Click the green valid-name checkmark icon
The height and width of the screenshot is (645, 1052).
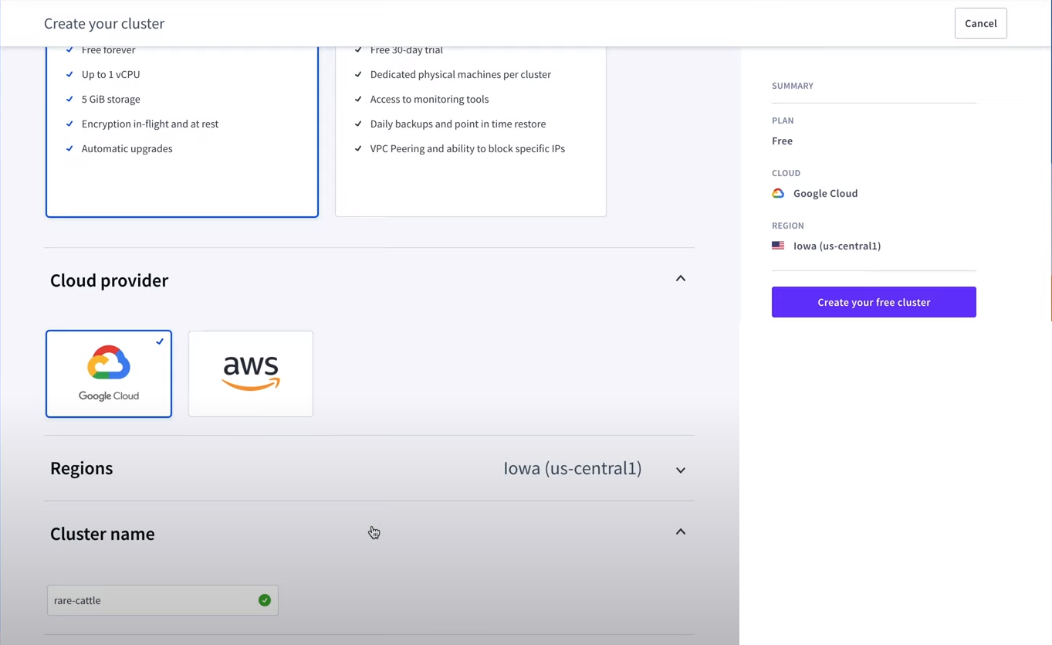[x=265, y=600]
